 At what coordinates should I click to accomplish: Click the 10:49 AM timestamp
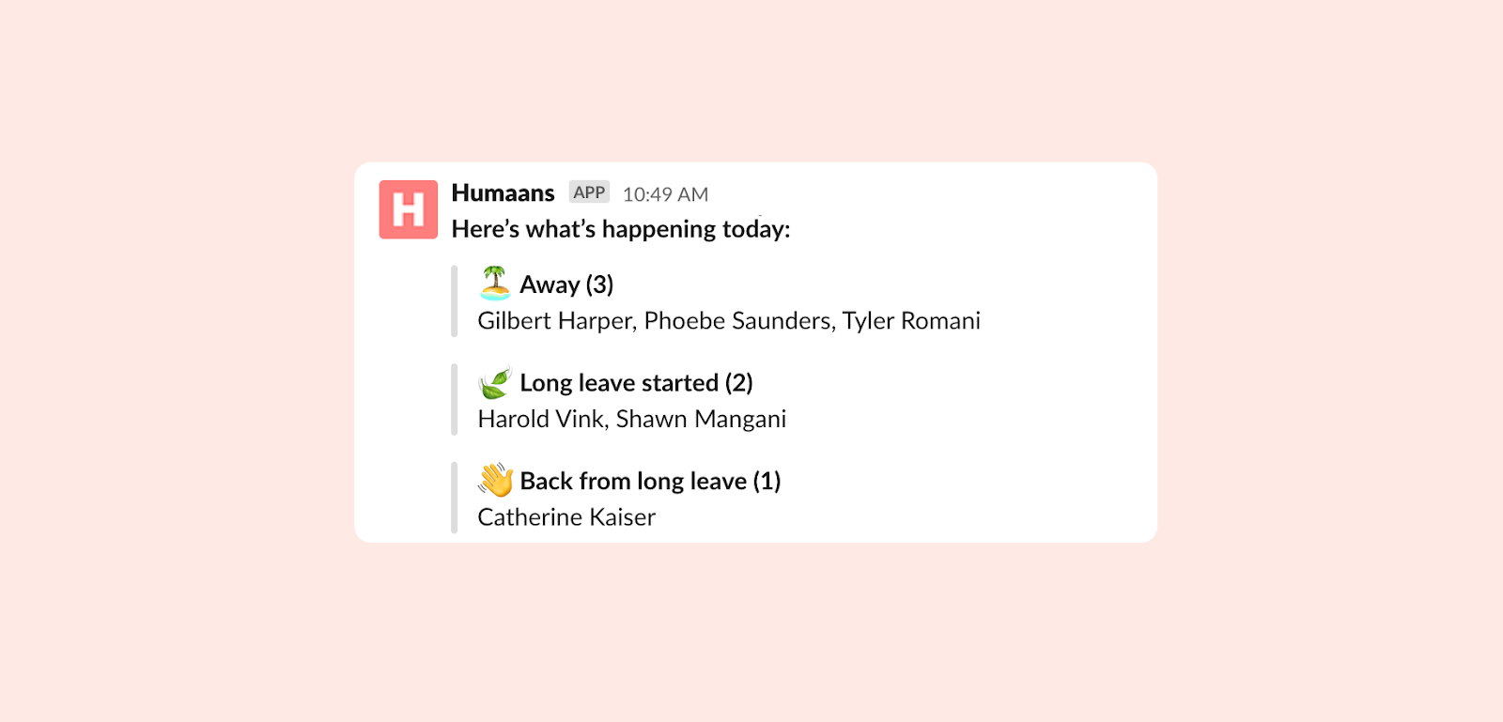pyautogui.click(x=665, y=194)
